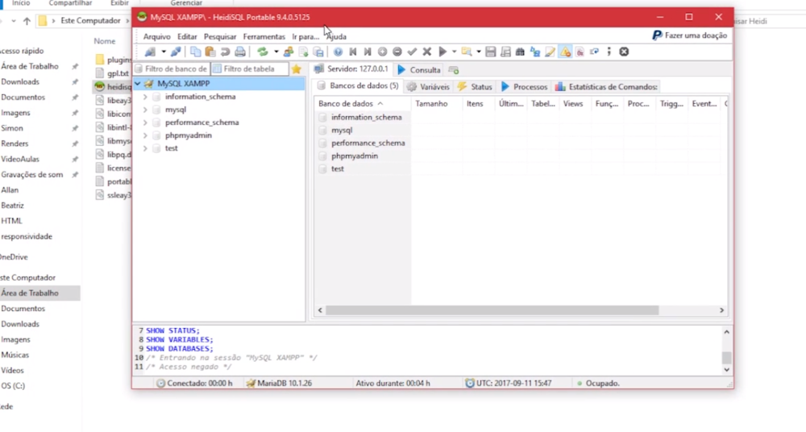Screen dimensions: 806x432
Task: Open dropdown arrow beside Open file icon
Action: (x=479, y=52)
